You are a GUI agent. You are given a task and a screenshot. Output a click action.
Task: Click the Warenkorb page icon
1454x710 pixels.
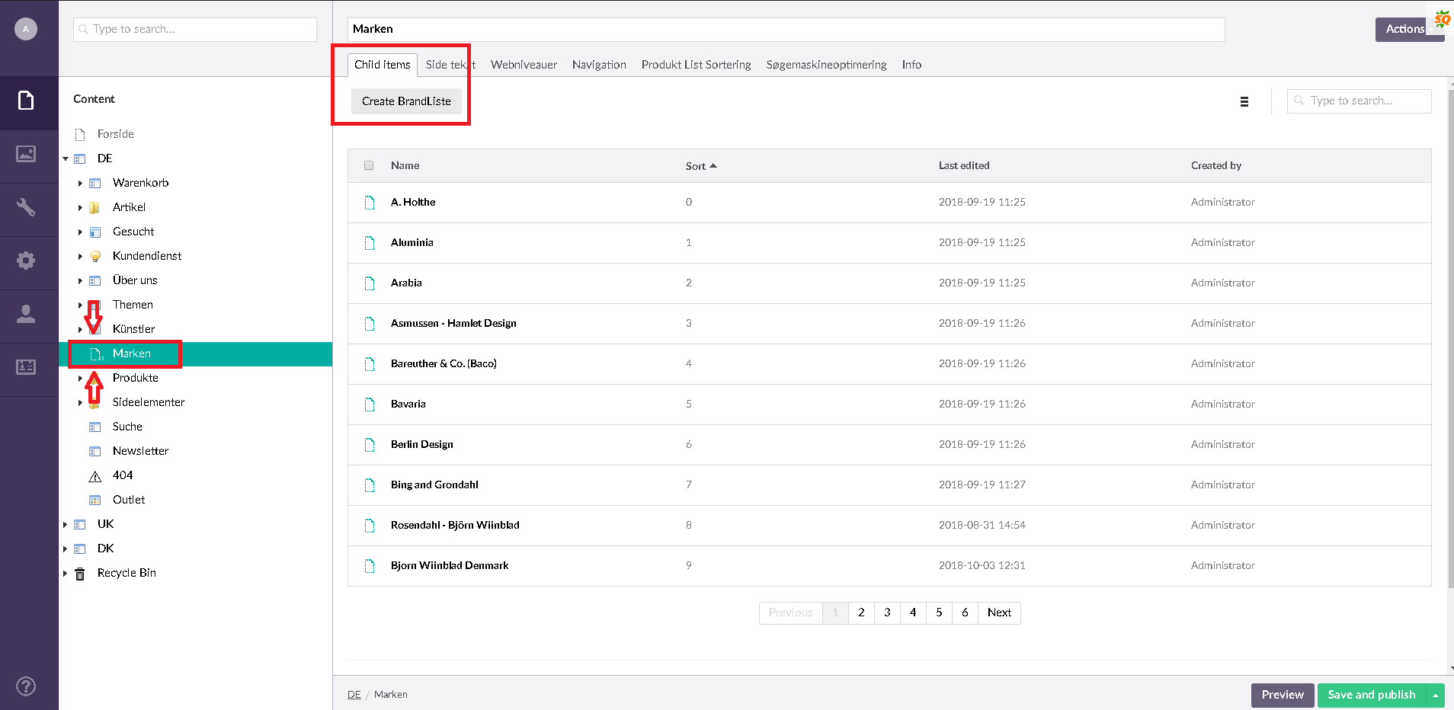click(x=95, y=184)
